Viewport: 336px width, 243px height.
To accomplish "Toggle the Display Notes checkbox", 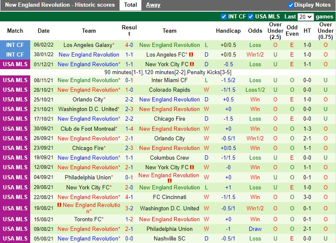I will point(291,5).
